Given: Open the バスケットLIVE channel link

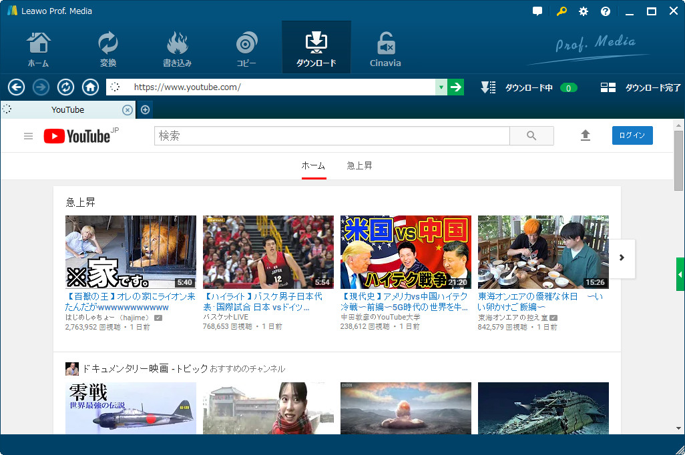Looking at the screenshot, I should tap(226, 317).
